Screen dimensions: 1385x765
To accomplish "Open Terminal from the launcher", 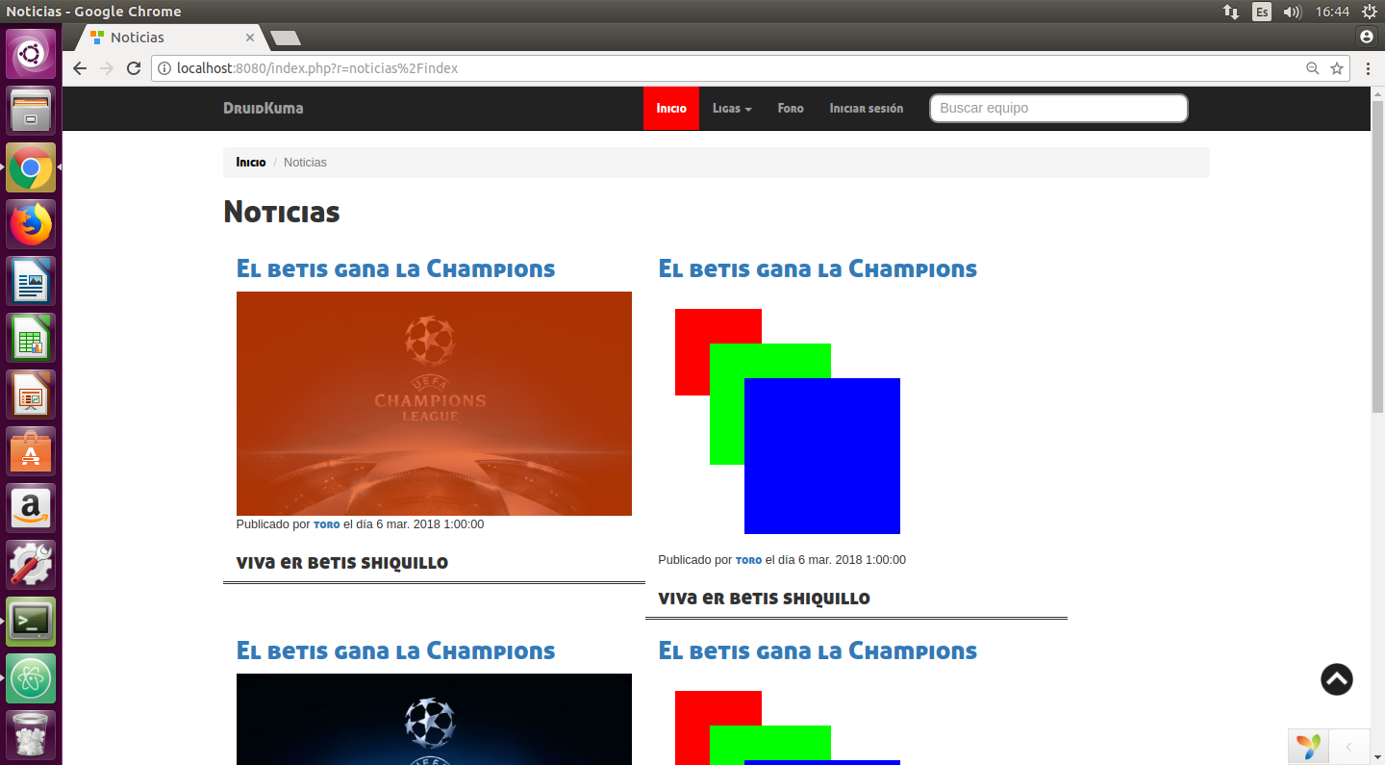I will (x=31, y=622).
